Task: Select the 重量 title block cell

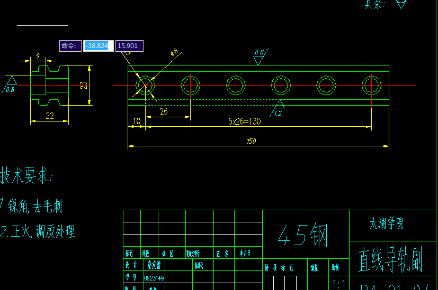Action: (314, 268)
